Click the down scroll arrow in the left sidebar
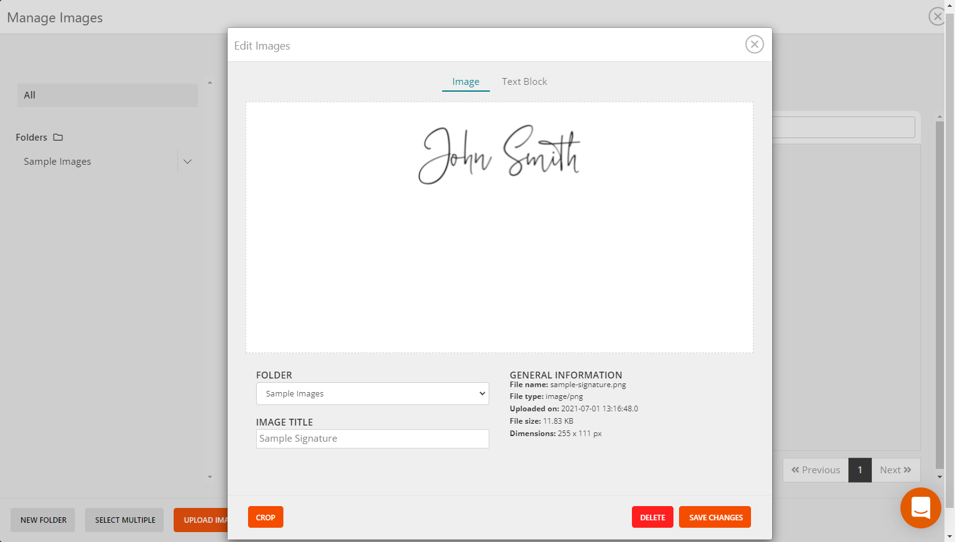Screen dimensions: 955x542 coord(210,476)
